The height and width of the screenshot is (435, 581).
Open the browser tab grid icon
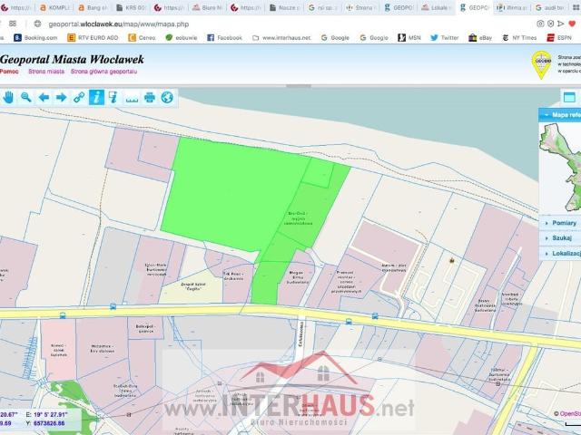[13, 24]
